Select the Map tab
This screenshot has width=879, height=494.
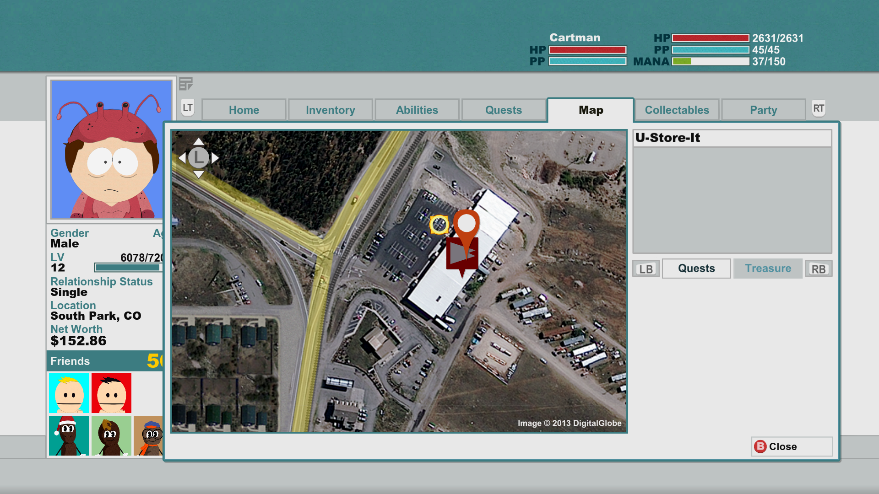[591, 110]
